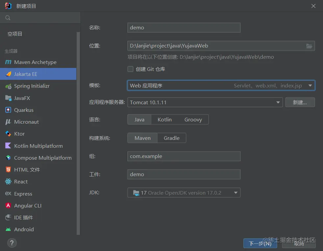Click the Express ex icon

pos(8,194)
